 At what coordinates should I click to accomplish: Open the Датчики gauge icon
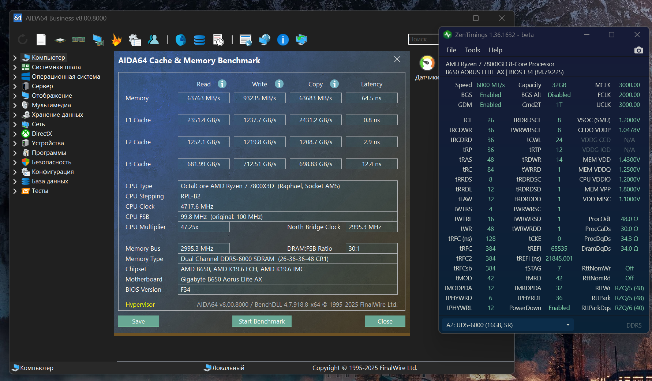(427, 63)
